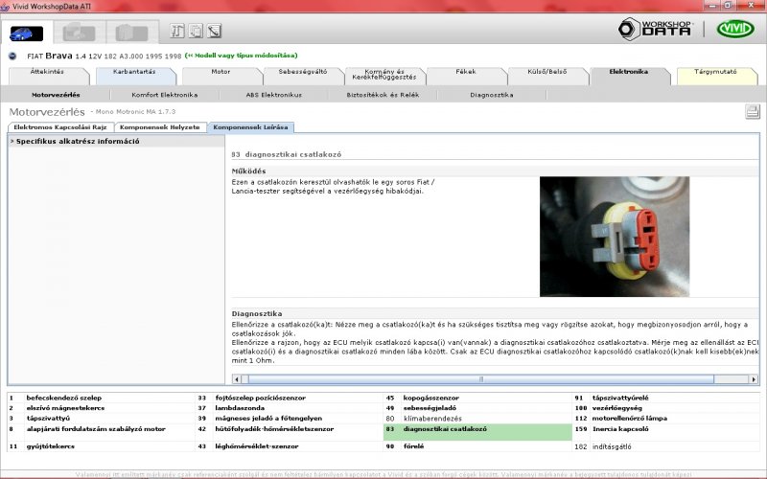Open Komponensek Leírása tab

tap(250, 127)
